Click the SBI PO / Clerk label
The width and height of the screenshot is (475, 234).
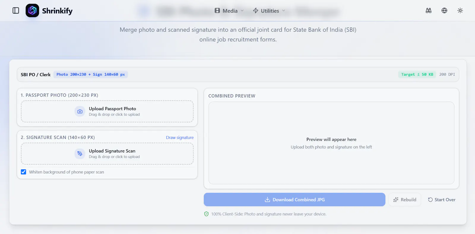(x=36, y=75)
